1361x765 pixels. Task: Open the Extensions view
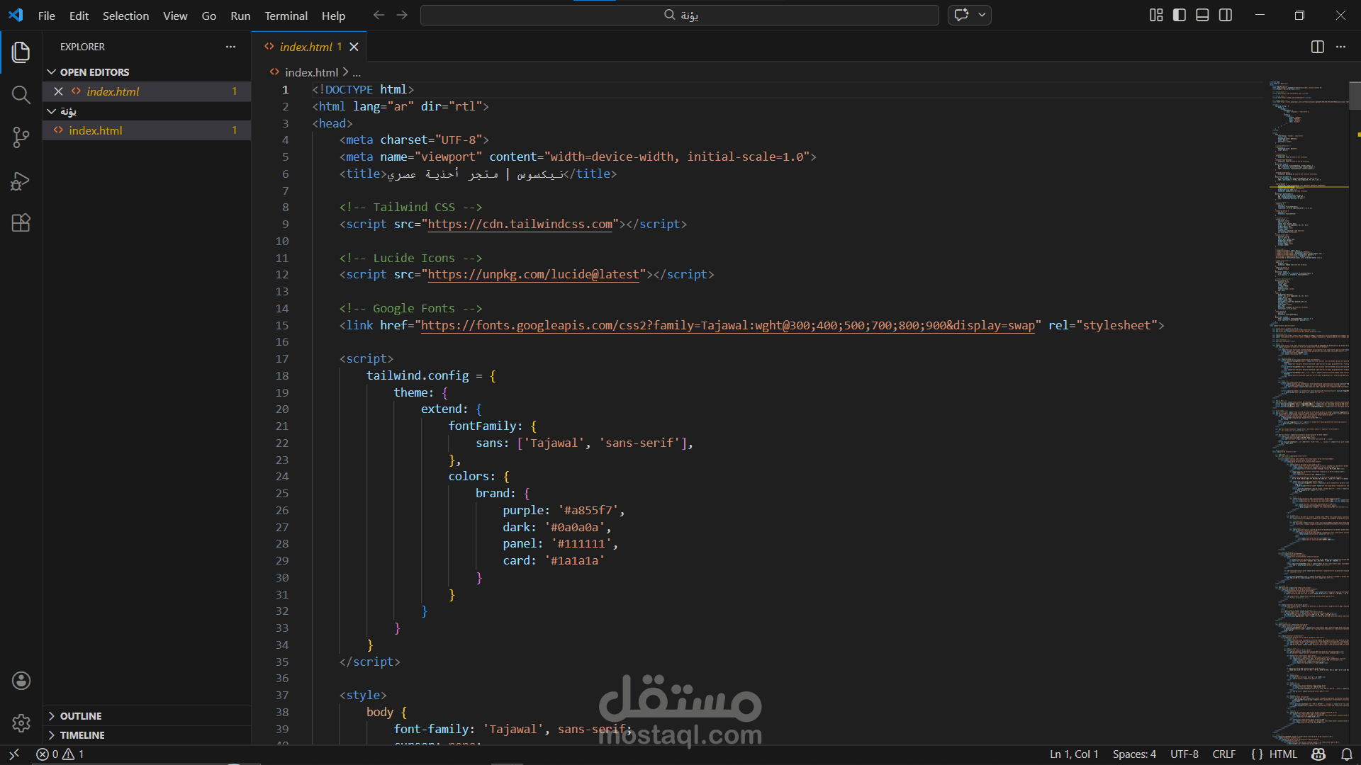tap(21, 223)
